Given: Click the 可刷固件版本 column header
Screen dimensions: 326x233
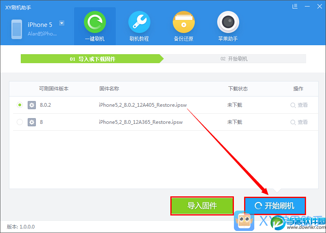Looking at the screenshot, I should pyautogui.click(x=54, y=89).
